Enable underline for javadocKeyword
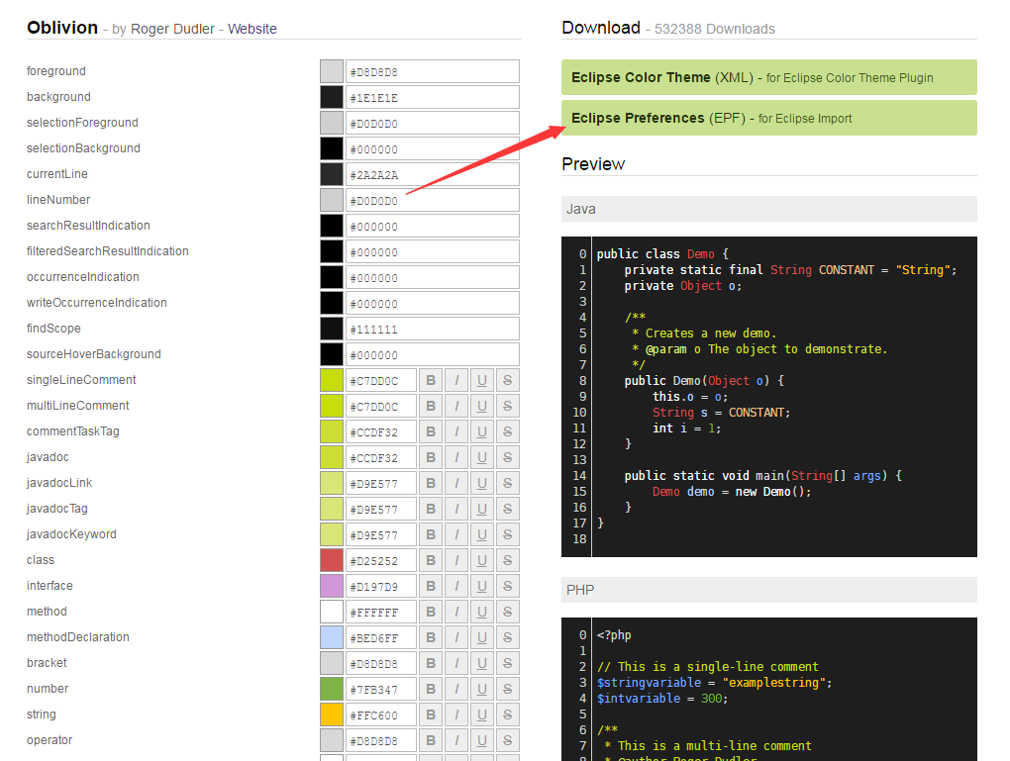Image resolution: width=1010 pixels, height=761 pixels. click(481, 534)
